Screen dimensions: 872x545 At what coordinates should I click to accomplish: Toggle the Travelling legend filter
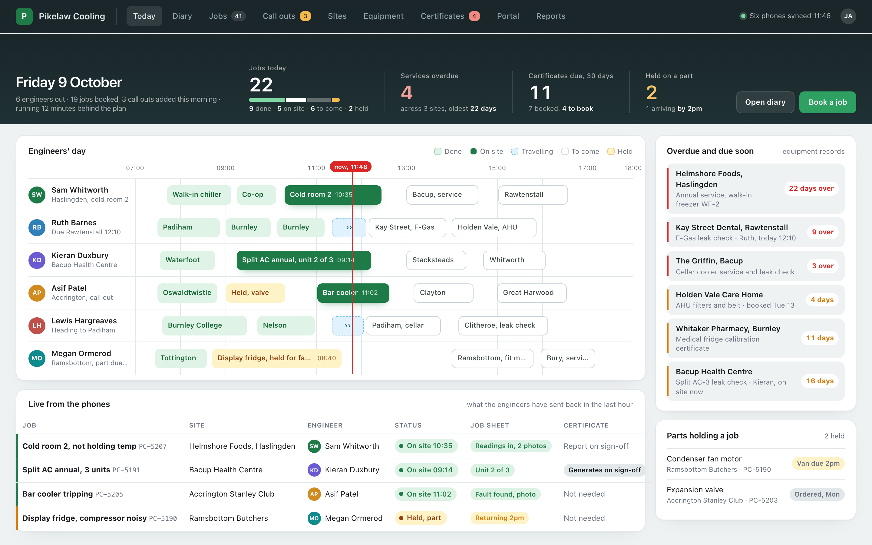(x=532, y=151)
